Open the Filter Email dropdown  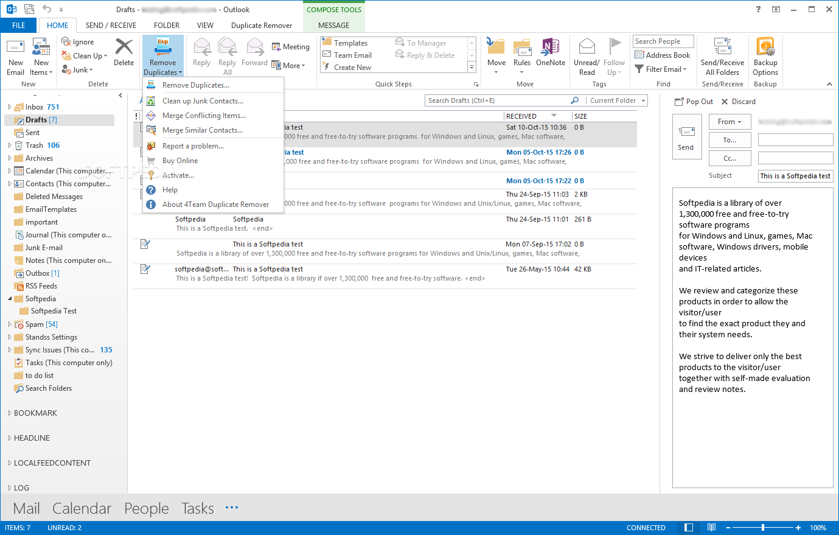tap(661, 69)
